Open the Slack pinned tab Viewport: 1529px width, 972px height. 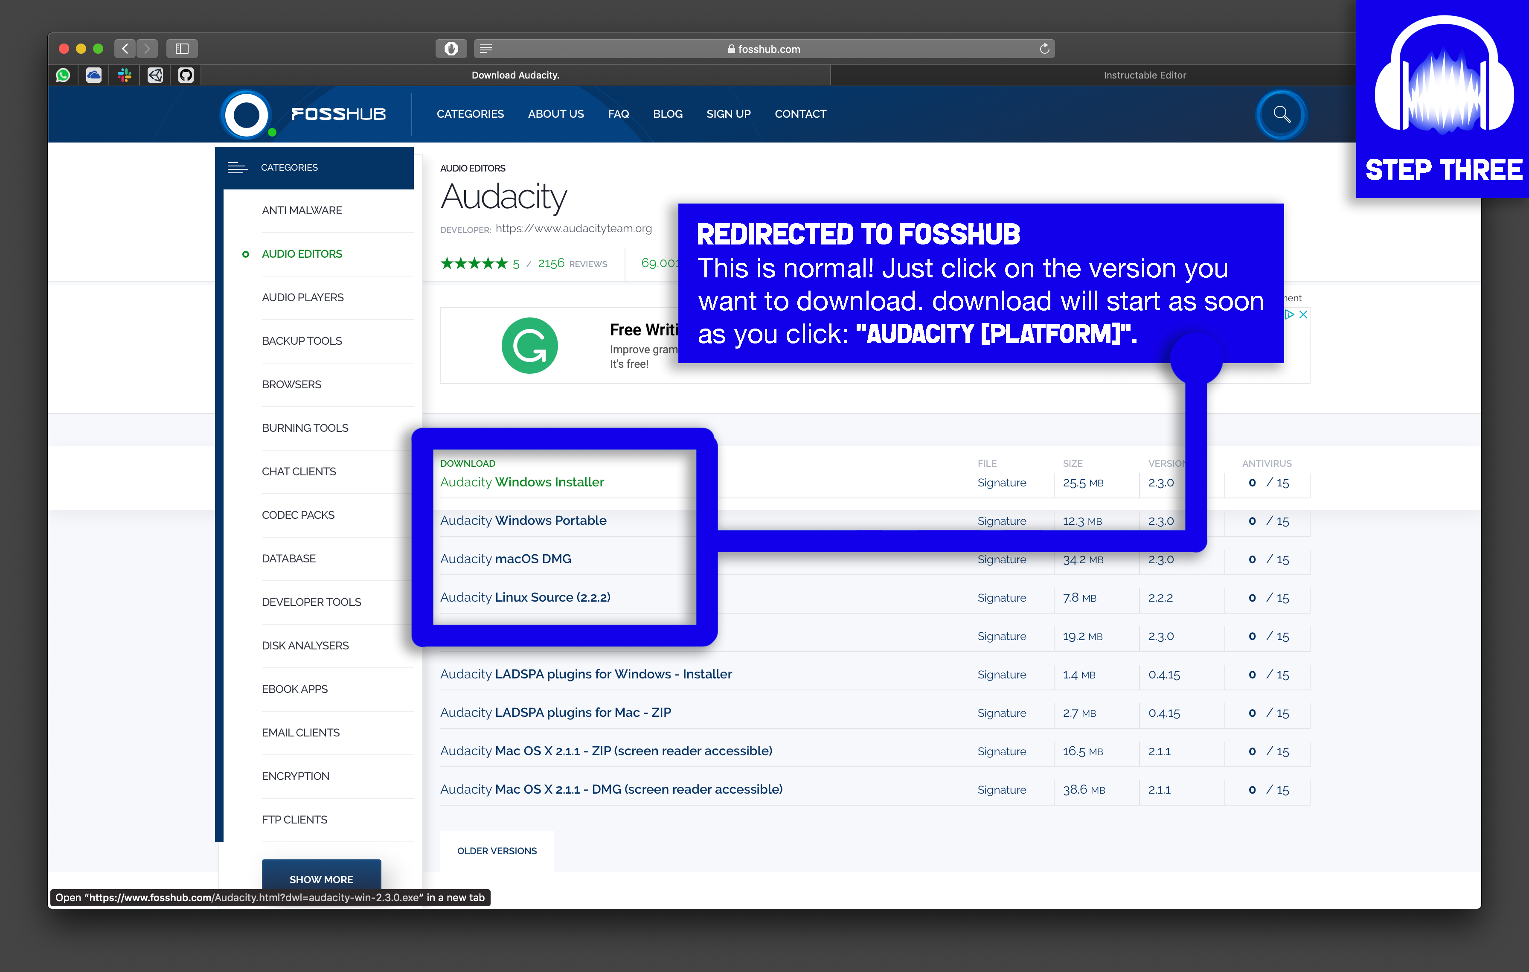(125, 75)
